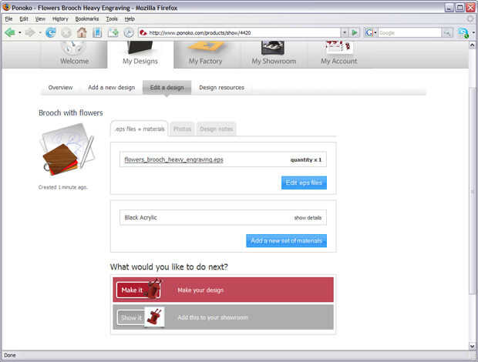Switch to the Photos tab
Screen dimensions: 478x362
(182, 129)
